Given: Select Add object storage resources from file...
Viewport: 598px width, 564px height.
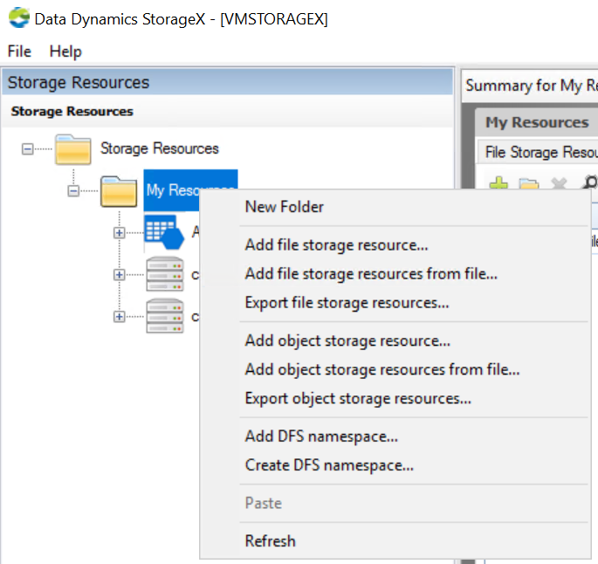Looking at the screenshot, I should click(395, 369).
